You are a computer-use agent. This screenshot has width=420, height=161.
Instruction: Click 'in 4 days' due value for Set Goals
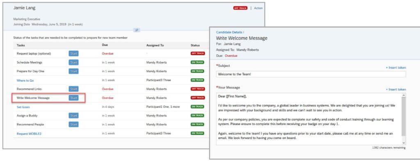coord(108,107)
